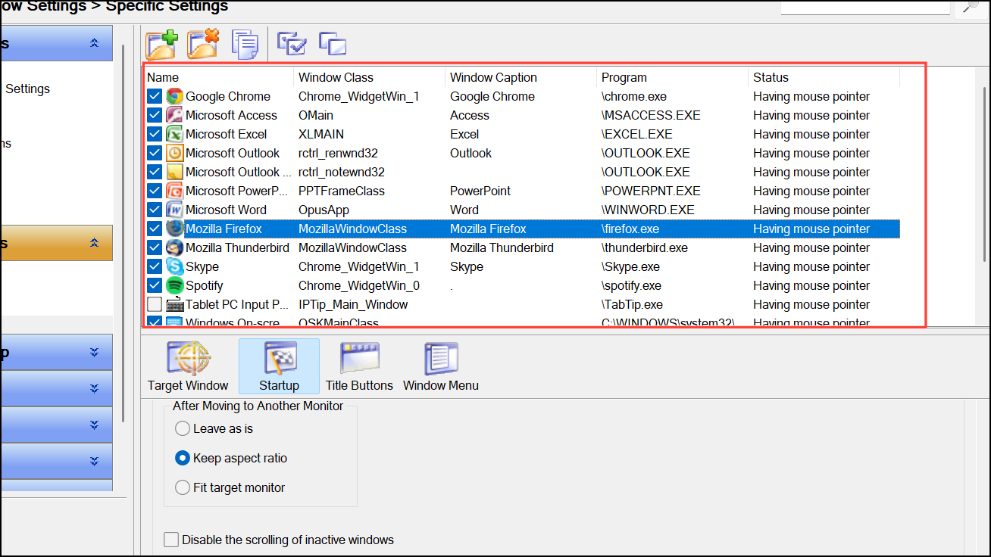The image size is (991, 557).
Task: Click the Microsoft Access row icon
Action: tap(174, 115)
